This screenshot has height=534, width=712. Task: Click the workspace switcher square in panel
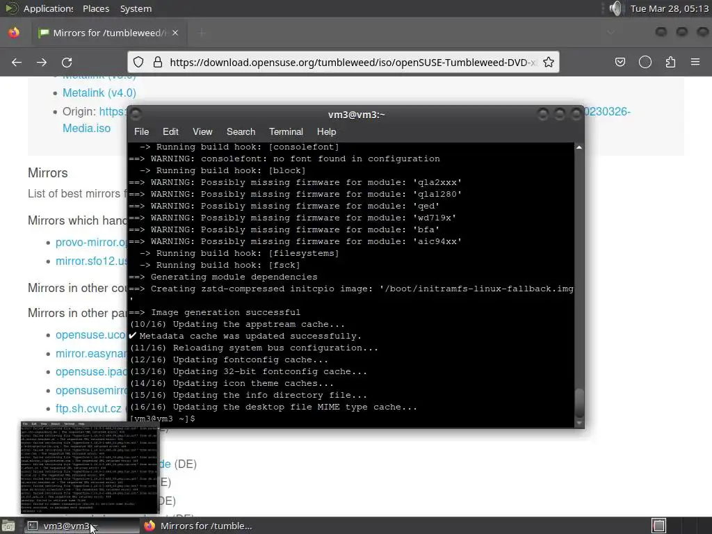tap(658, 526)
